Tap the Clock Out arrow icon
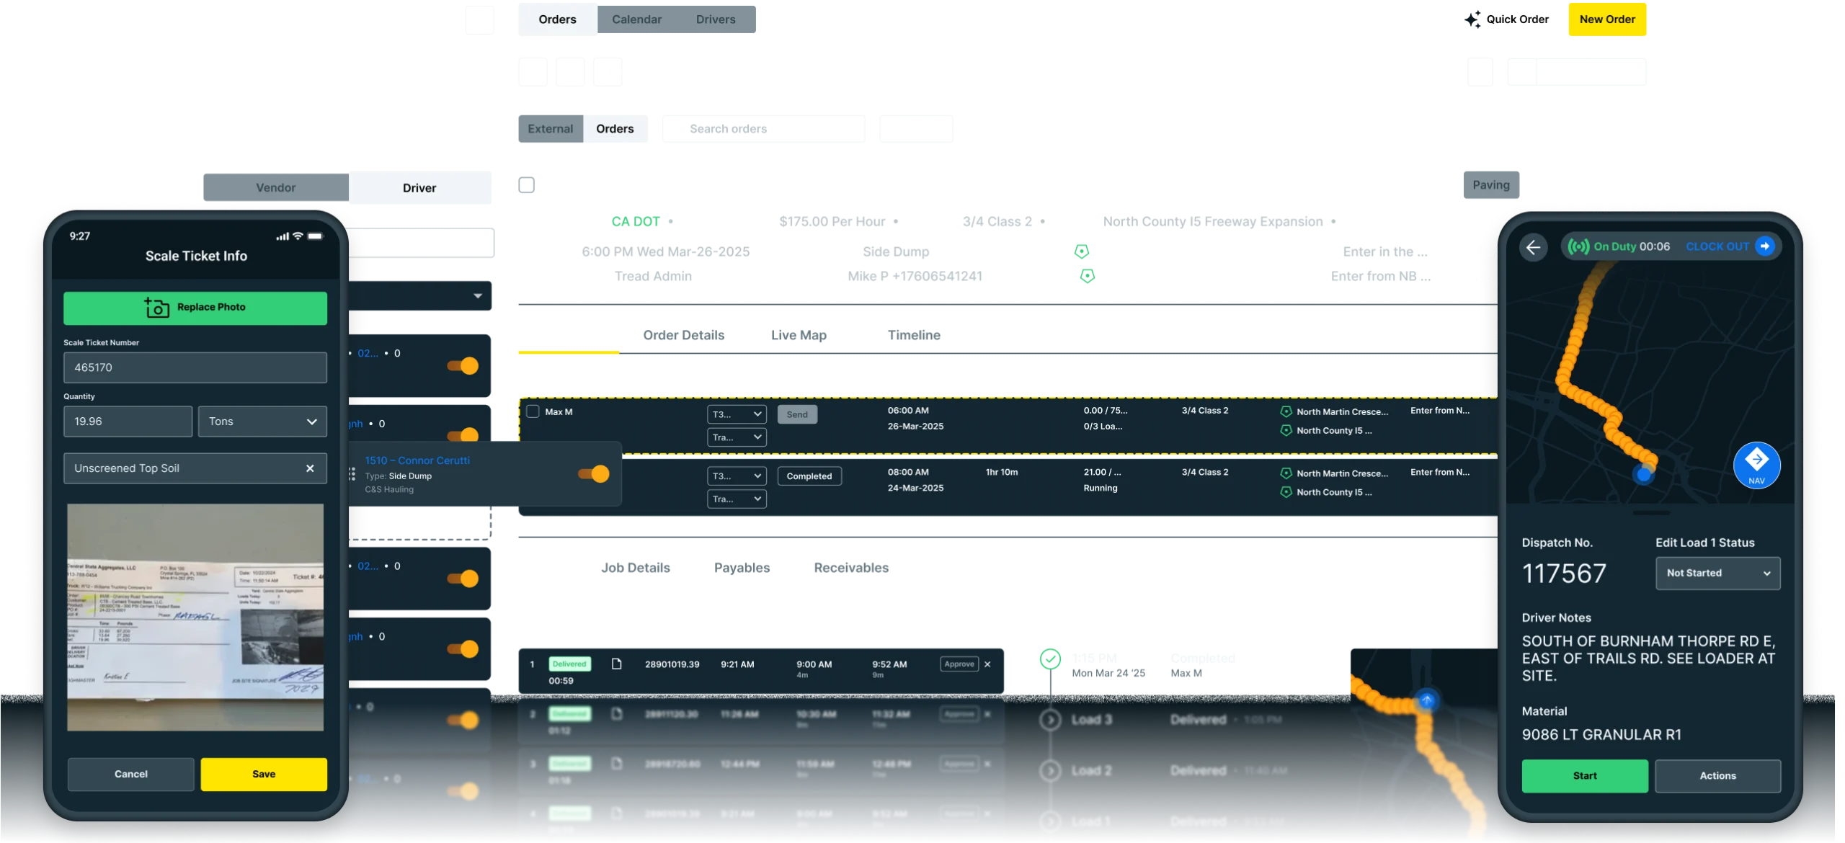 click(1764, 246)
